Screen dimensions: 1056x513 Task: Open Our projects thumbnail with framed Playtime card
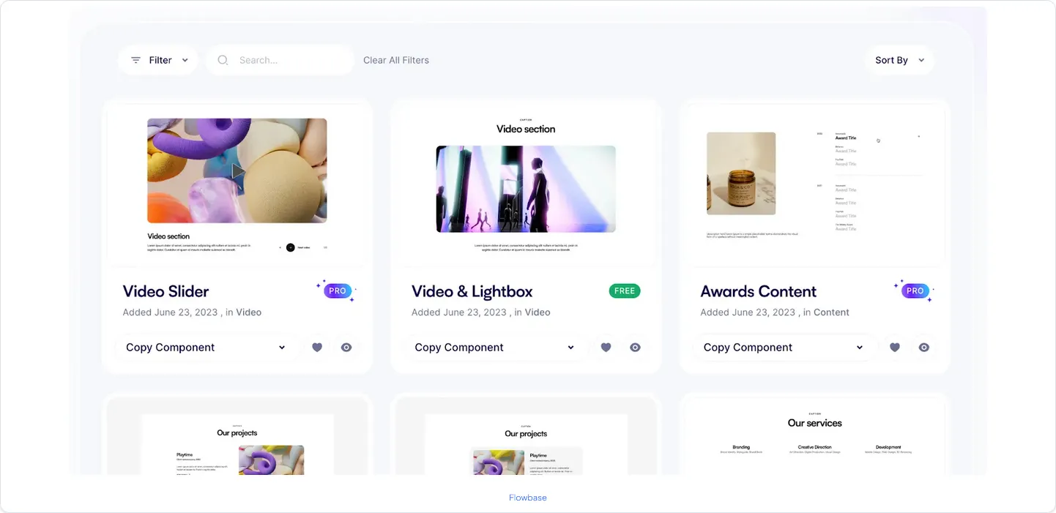[x=526, y=437]
